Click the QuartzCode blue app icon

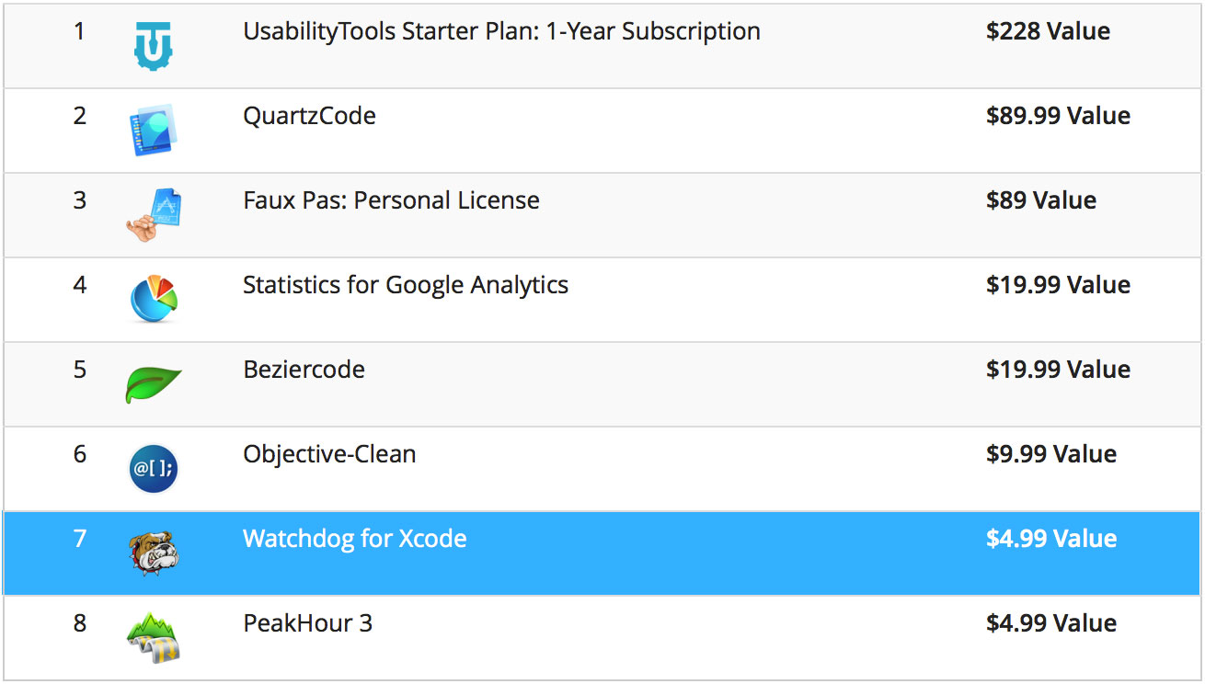pyautogui.click(x=153, y=130)
